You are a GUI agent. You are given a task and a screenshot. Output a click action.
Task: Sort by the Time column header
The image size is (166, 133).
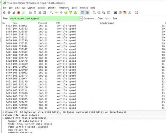coord(15,23)
